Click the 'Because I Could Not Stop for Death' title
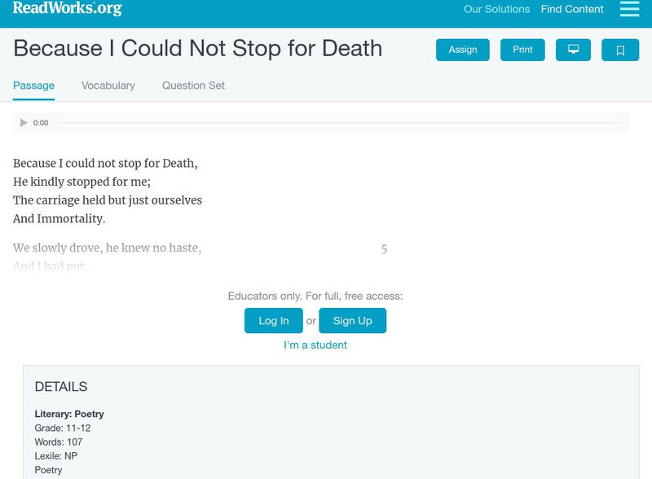Screen dimensions: 652x479 pos(198,48)
